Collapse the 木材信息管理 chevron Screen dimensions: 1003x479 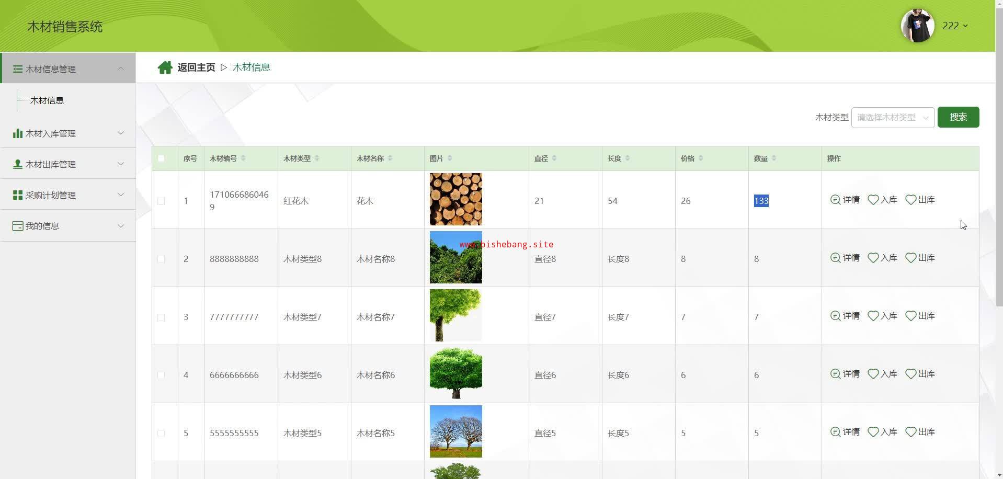click(x=121, y=69)
